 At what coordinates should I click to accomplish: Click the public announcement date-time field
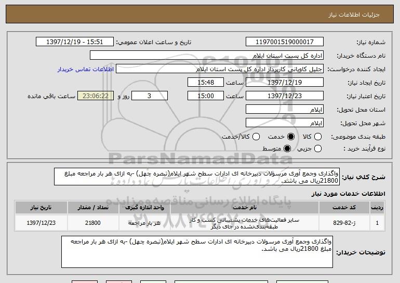75,42
